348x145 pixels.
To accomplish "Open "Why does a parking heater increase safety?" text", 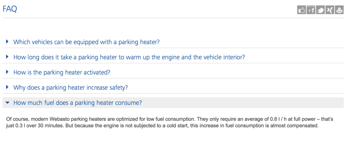I will coord(70,88).
